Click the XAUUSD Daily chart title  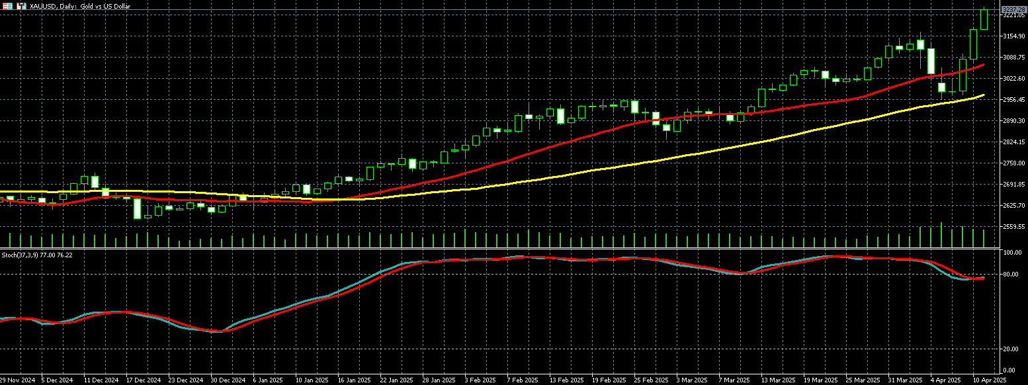[x=79, y=6]
